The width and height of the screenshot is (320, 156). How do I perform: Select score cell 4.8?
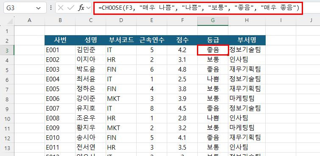(182, 70)
